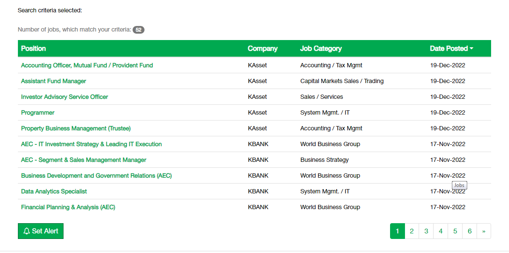Screen dimensions: 509x253
Task: Go to results page 2
Action: point(412,231)
